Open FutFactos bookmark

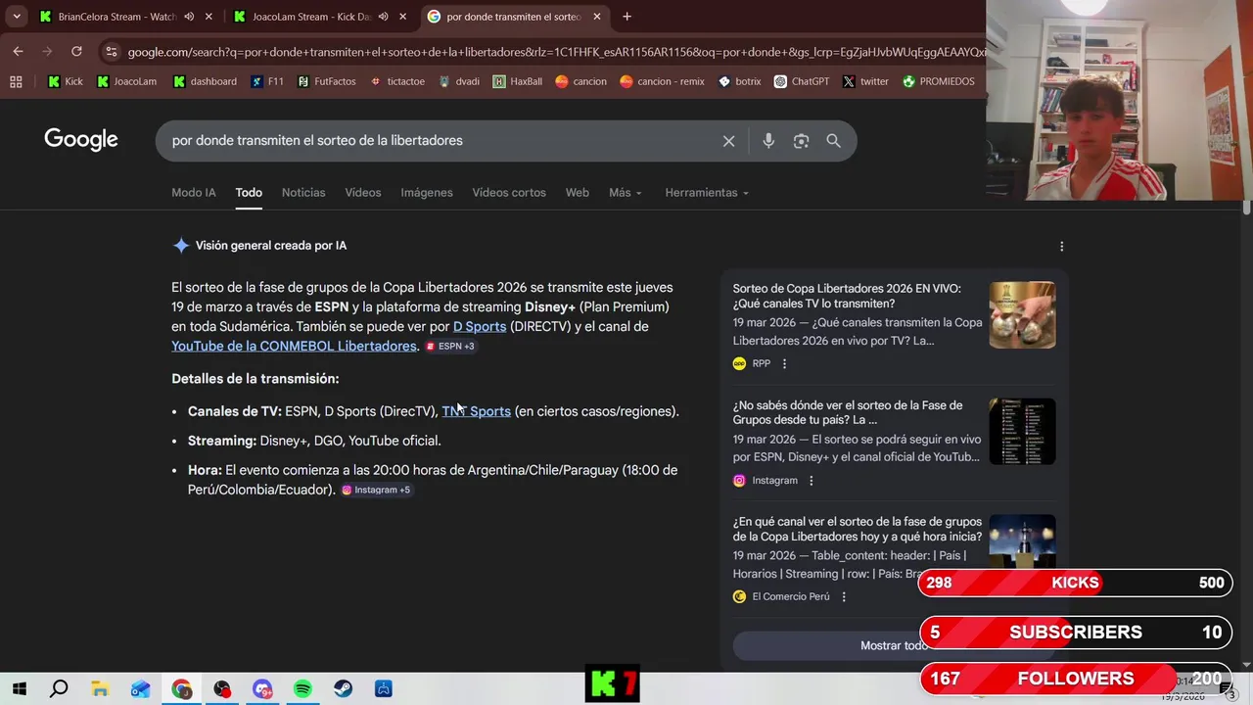(x=326, y=81)
